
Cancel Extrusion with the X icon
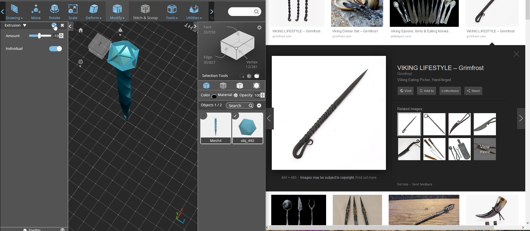coord(62,25)
